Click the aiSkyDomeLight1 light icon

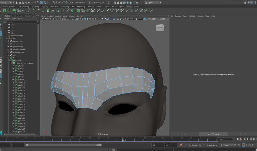[9, 36]
